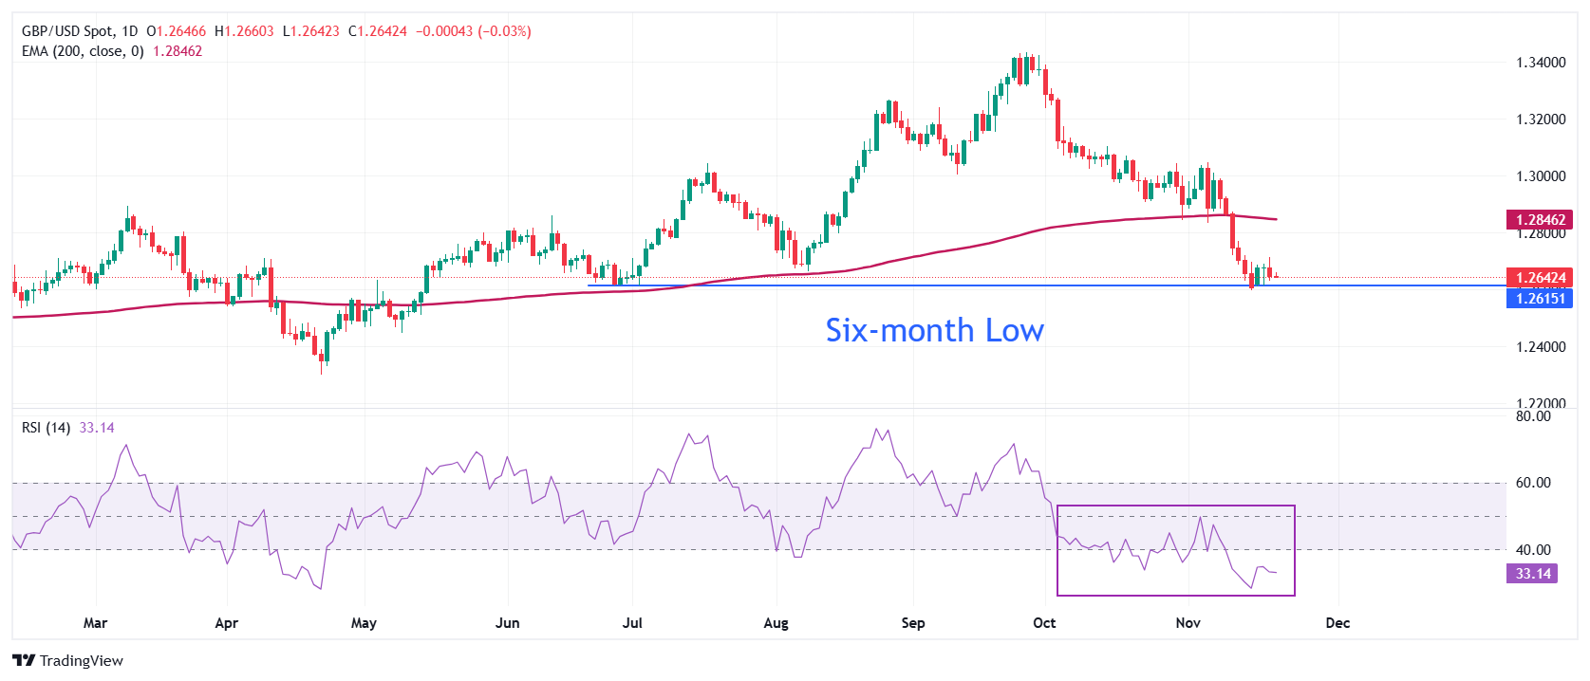Click the Oct label on the time axis
The image size is (1590, 681).
coord(1044,623)
